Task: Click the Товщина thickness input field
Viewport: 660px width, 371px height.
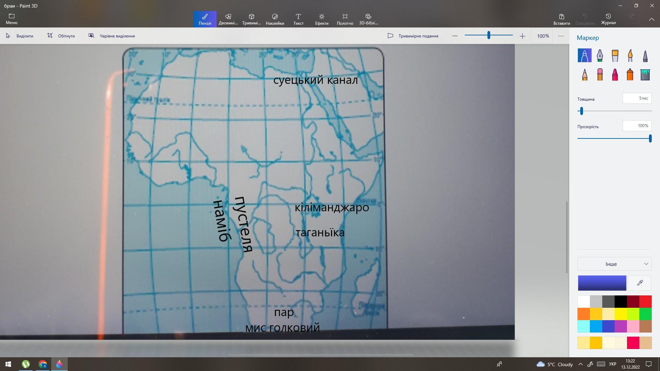Action: pos(637,99)
